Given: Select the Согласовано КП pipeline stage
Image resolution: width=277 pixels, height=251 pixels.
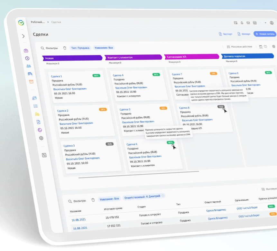Looking at the screenshot, I should (191, 57).
